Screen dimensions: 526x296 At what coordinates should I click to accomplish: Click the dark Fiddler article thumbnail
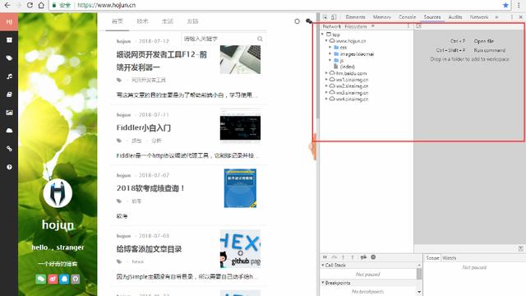click(240, 127)
